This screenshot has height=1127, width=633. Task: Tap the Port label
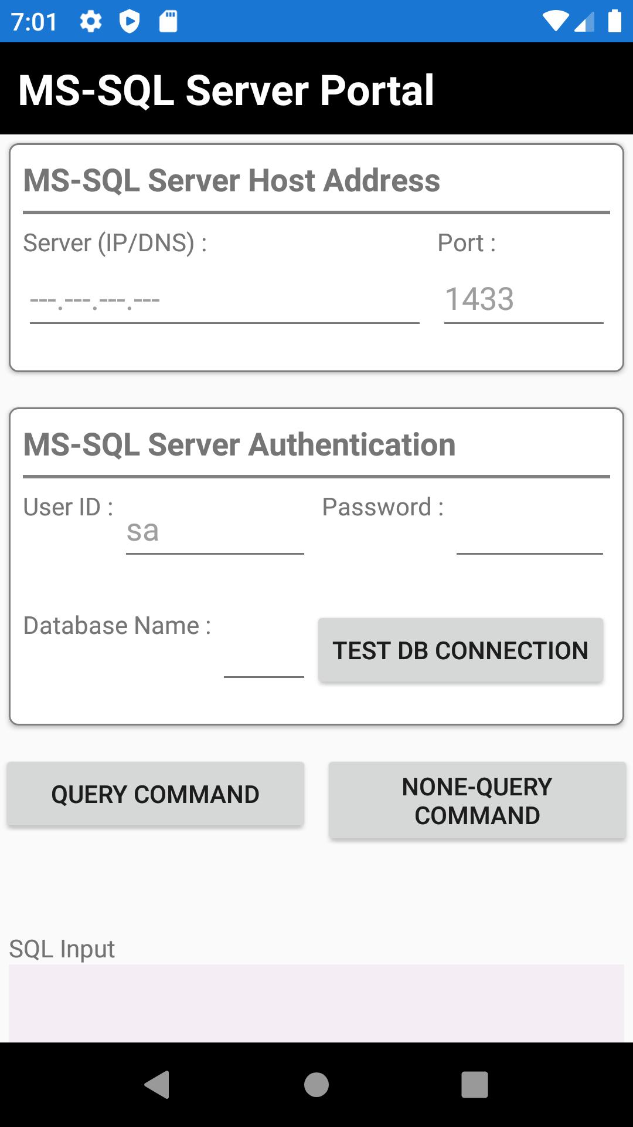pyautogui.click(x=467, y=243)
